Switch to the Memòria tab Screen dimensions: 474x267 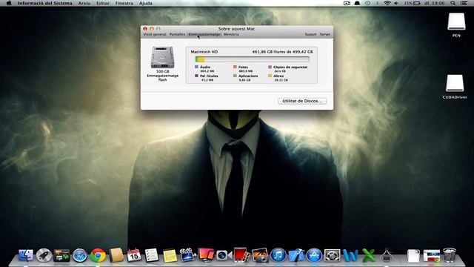(x=231, y=34)
